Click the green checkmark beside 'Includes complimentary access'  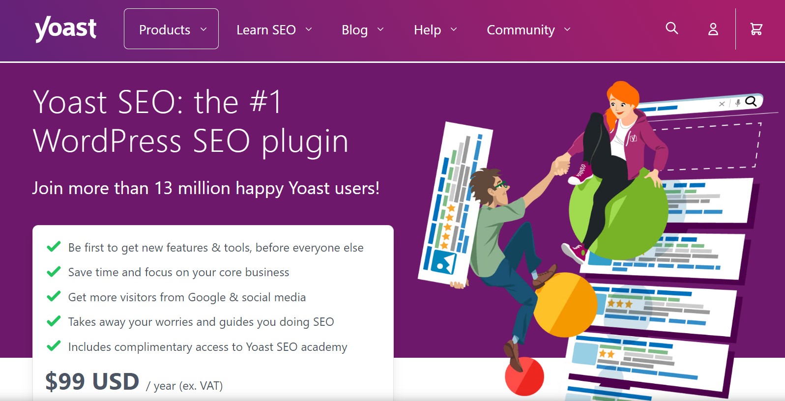[x=54, y=346]
